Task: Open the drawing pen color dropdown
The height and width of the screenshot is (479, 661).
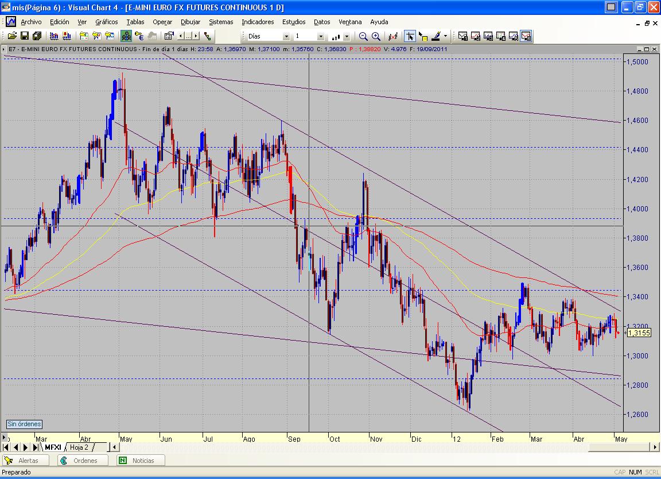Action: click(x=446, y=36)
